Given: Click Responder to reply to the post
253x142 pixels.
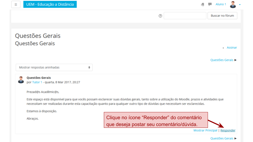Looking at the screenshot, I should (x=228, y=130).
